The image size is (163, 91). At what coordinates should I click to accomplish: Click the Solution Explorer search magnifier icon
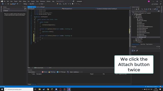(158, 11)
